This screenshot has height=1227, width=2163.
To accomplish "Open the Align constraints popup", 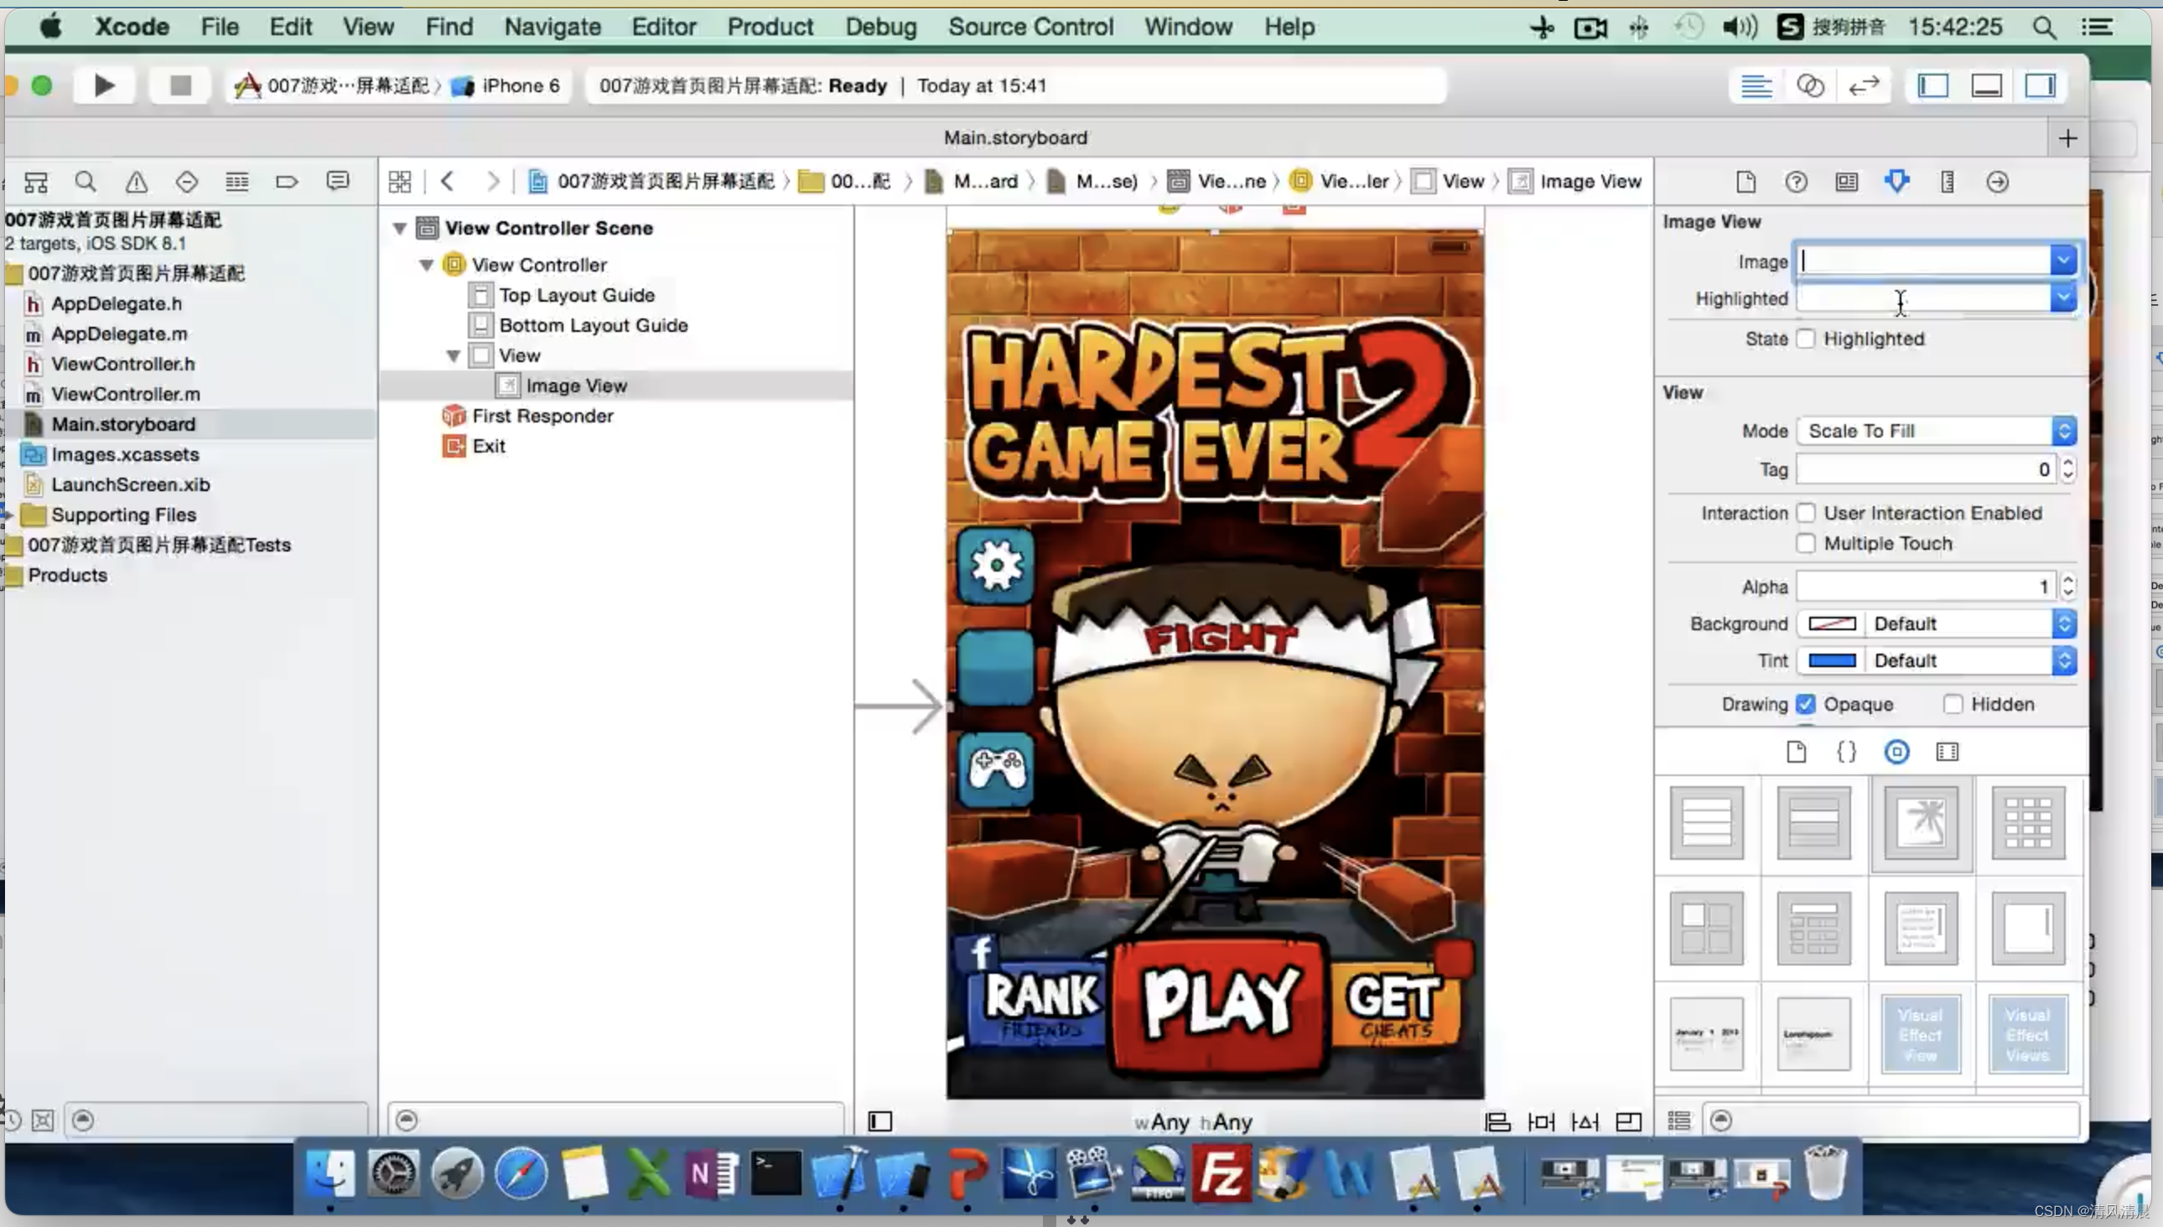I will (1497, 1121).
